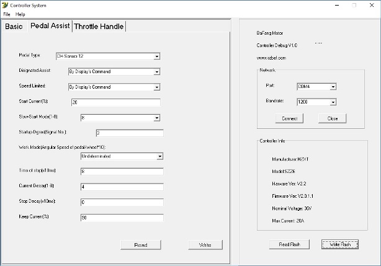Viewport: 381px width, 266px height.
Task: Click the Controller Debug V1.0 text
Action: pos(277,45)
